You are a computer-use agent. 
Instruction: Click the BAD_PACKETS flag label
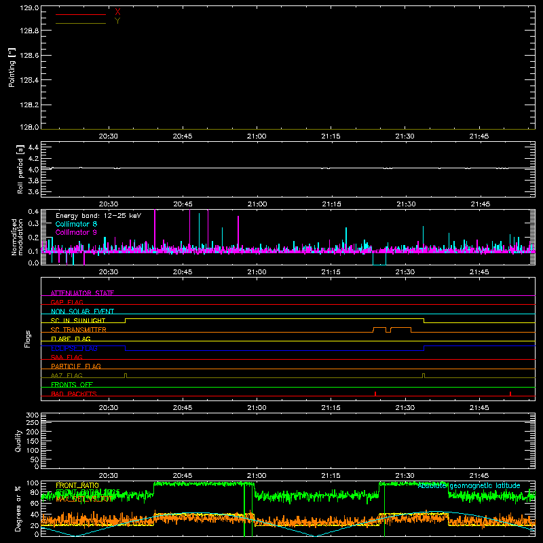coord(74,394)
